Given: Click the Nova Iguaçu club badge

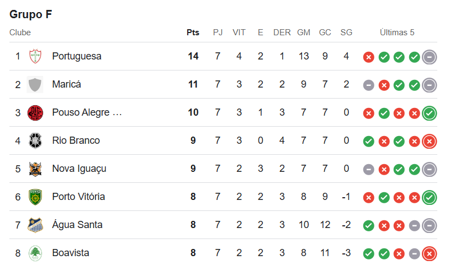Looking at the screenshot, I should click(x=35, y=169).
